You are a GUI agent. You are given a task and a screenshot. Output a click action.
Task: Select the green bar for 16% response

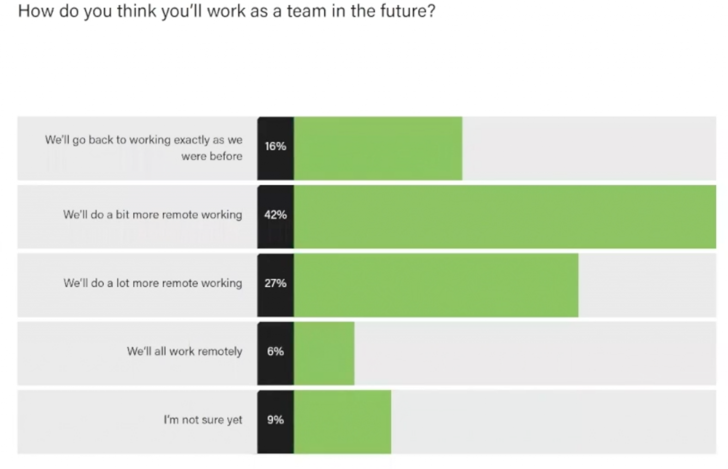378,148
